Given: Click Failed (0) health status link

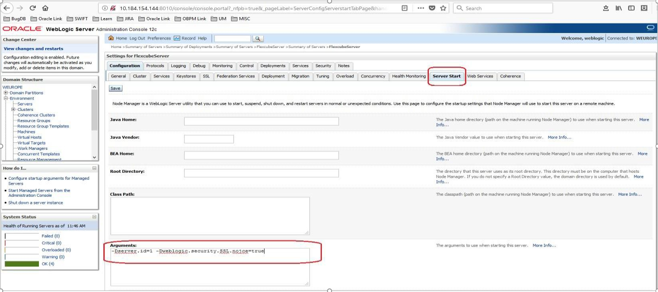Looking at the screenshot, I should 51,236.
